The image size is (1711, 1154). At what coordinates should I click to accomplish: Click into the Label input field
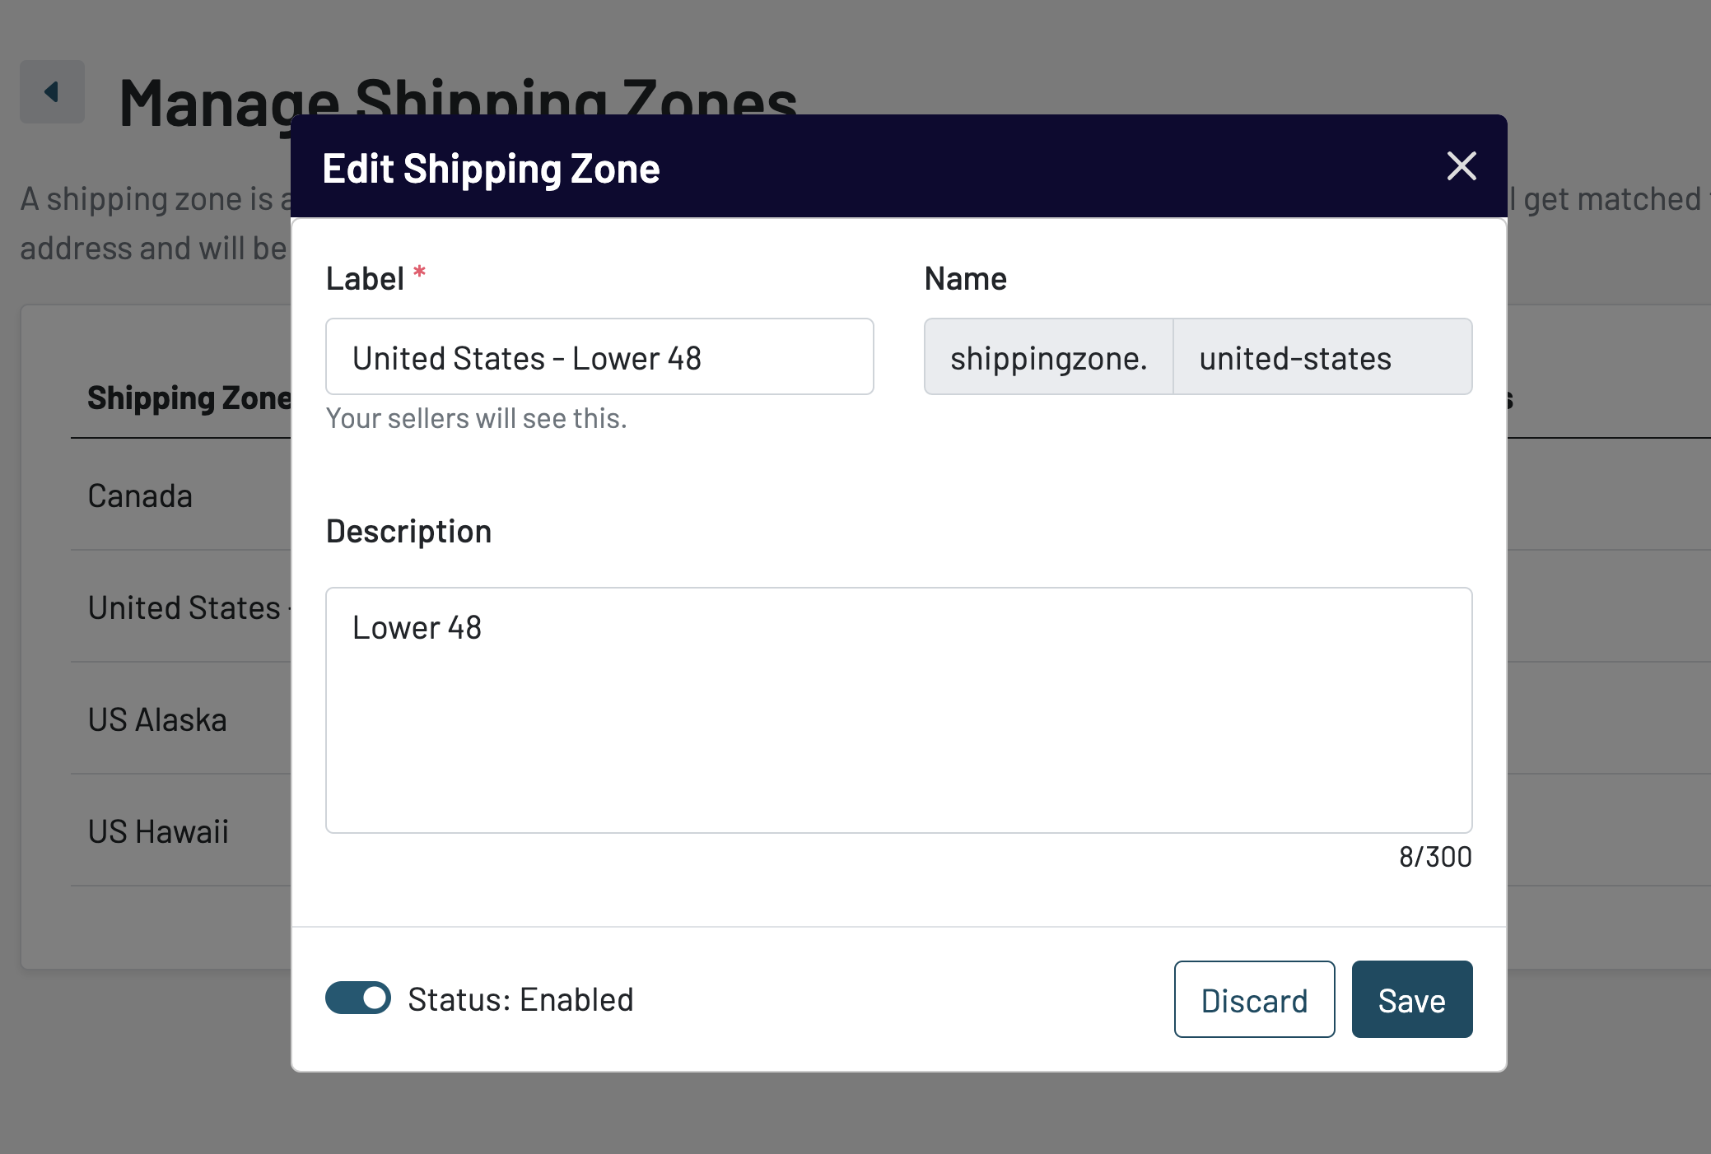(x=599, y=357)
